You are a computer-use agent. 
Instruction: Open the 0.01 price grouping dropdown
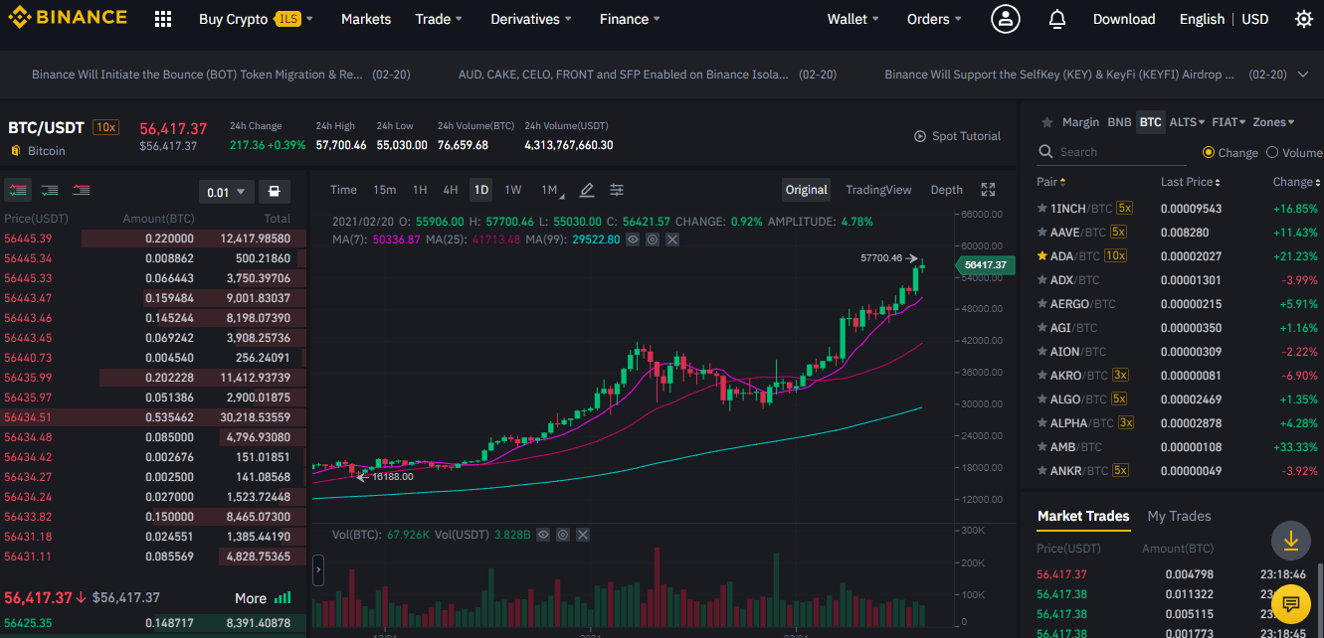[x=226, y=192]
